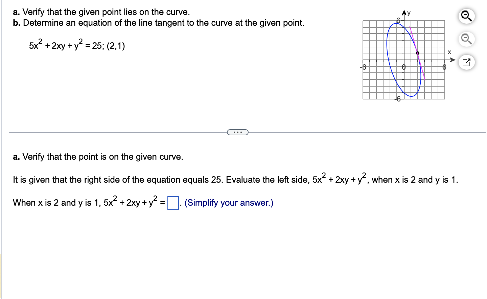Click the arrow pop-out icon beside the graph

tap(466, 62)
